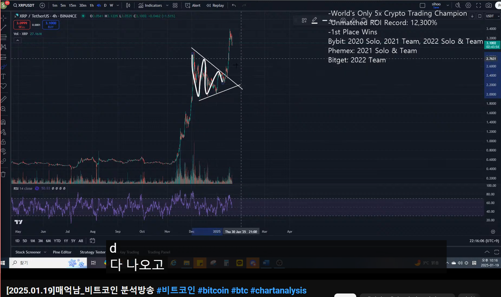Image resolution: width=501 pixels, height=297 pixels.
Task: Open the Strategy Tester tab
Action: click(93, 252)
